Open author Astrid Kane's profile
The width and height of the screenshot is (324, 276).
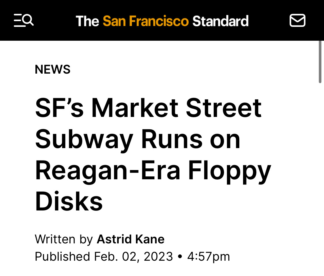[130, 239]
